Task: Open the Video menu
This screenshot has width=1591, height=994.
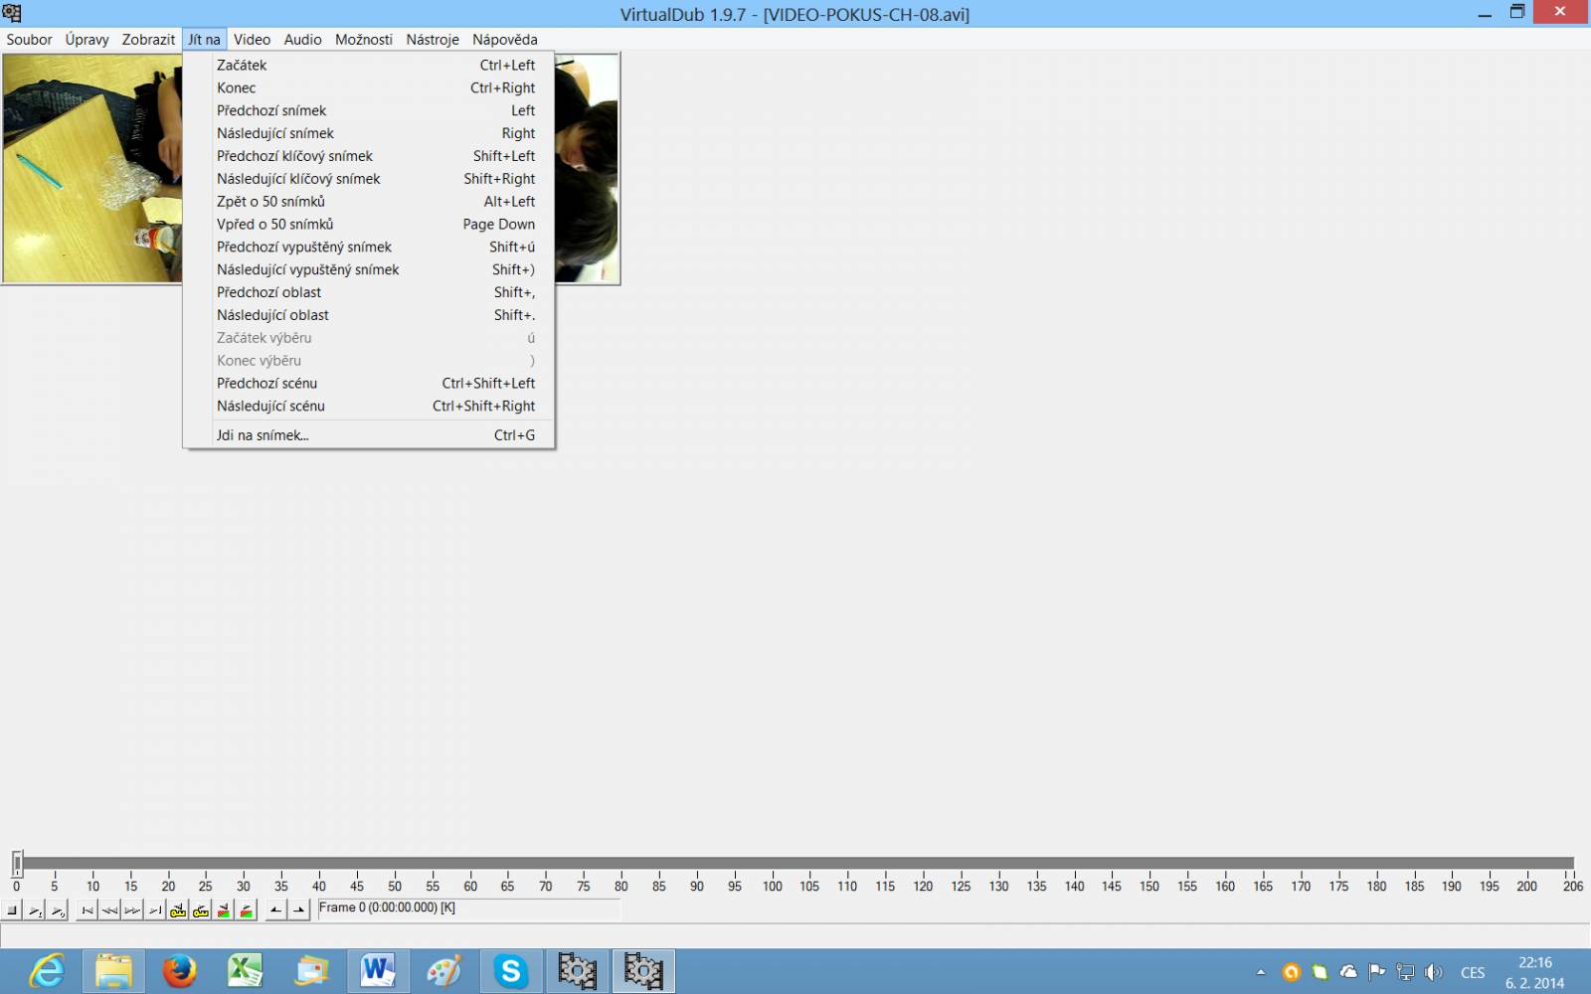Action: [252, 40]
